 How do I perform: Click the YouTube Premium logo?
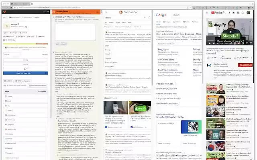(217, 12)
